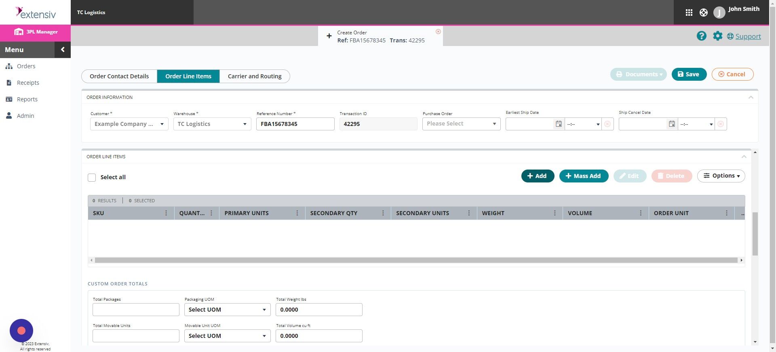Open Orders in the sidebar menu

[26, 66]
